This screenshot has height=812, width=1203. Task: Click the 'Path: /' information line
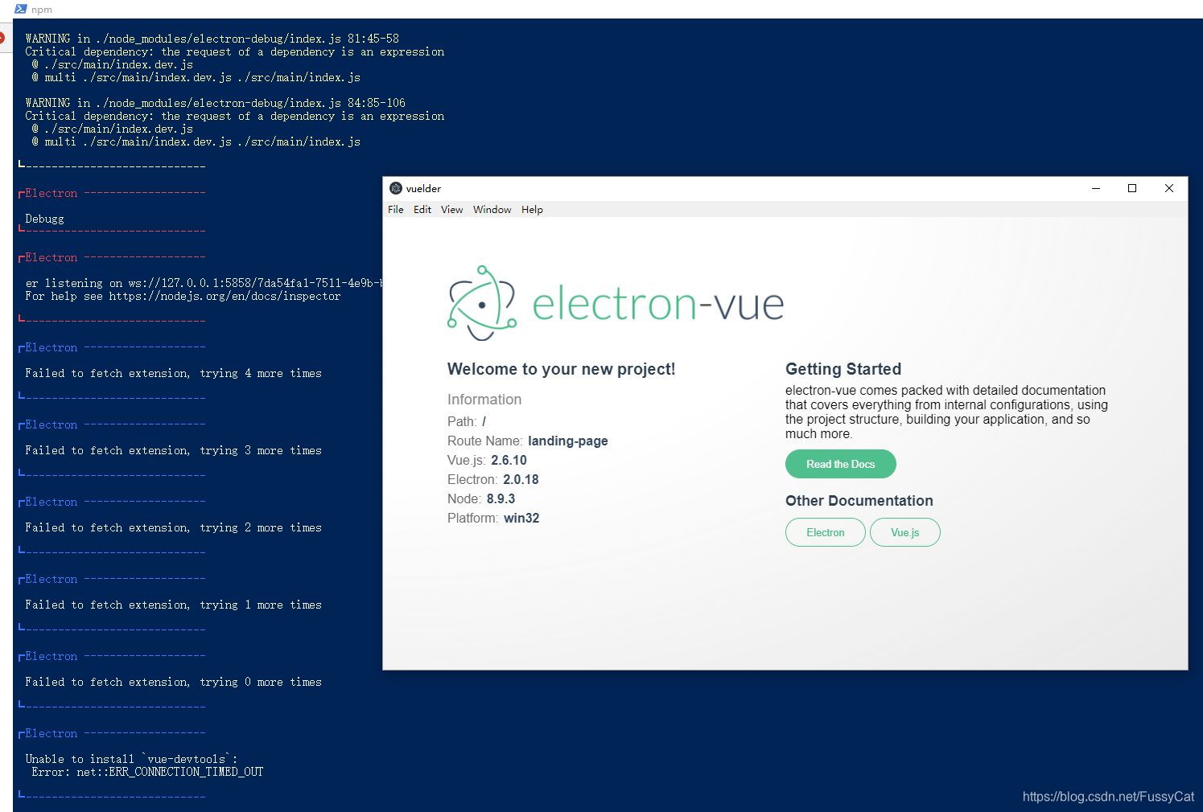(x=467, y=421)
